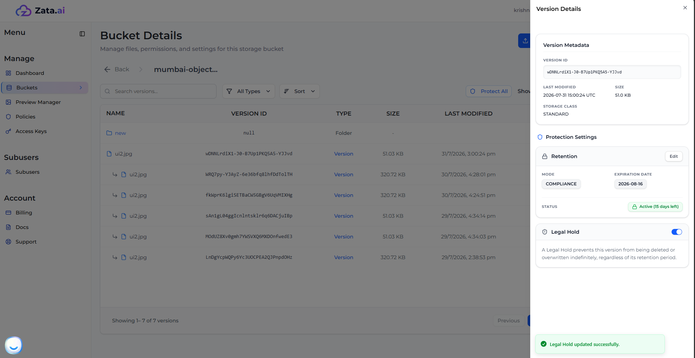Focus the Search versions field
The image size is (695, 358).
coord(158,91)
